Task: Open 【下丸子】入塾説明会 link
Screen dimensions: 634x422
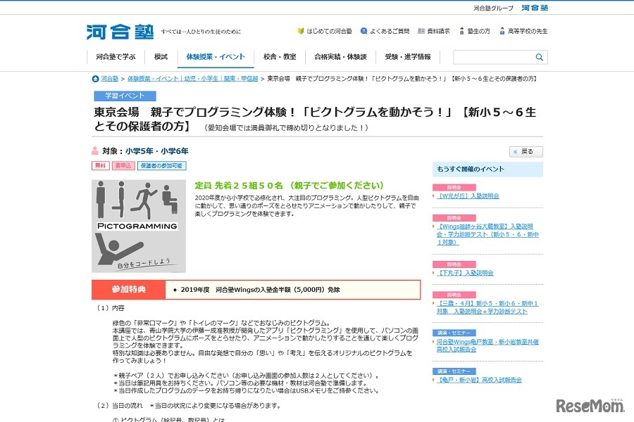Action: pyautogui.click(x=467, y=272)
